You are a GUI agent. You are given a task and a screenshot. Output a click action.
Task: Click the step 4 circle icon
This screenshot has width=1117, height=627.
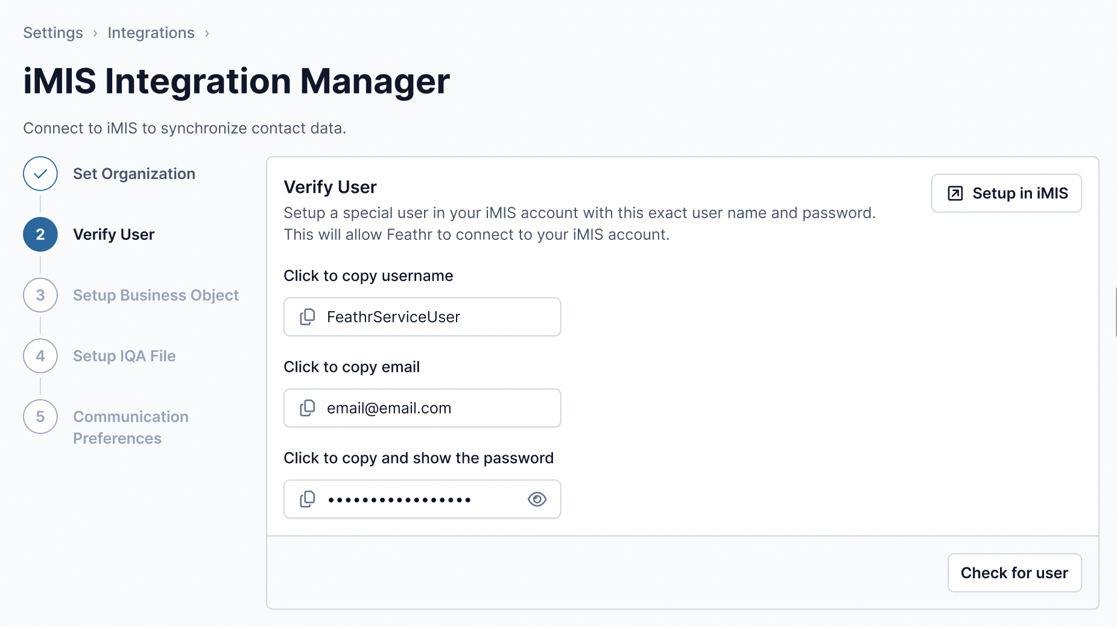tap(40, 356)
